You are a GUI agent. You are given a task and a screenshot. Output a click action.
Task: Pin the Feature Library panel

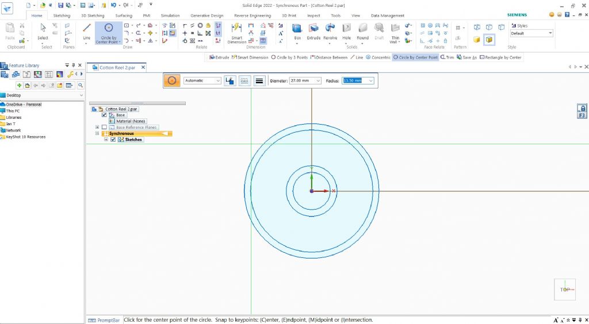point(74,65)
